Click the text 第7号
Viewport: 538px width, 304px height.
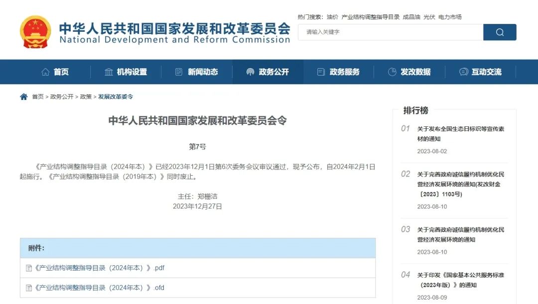coord(197,147)
